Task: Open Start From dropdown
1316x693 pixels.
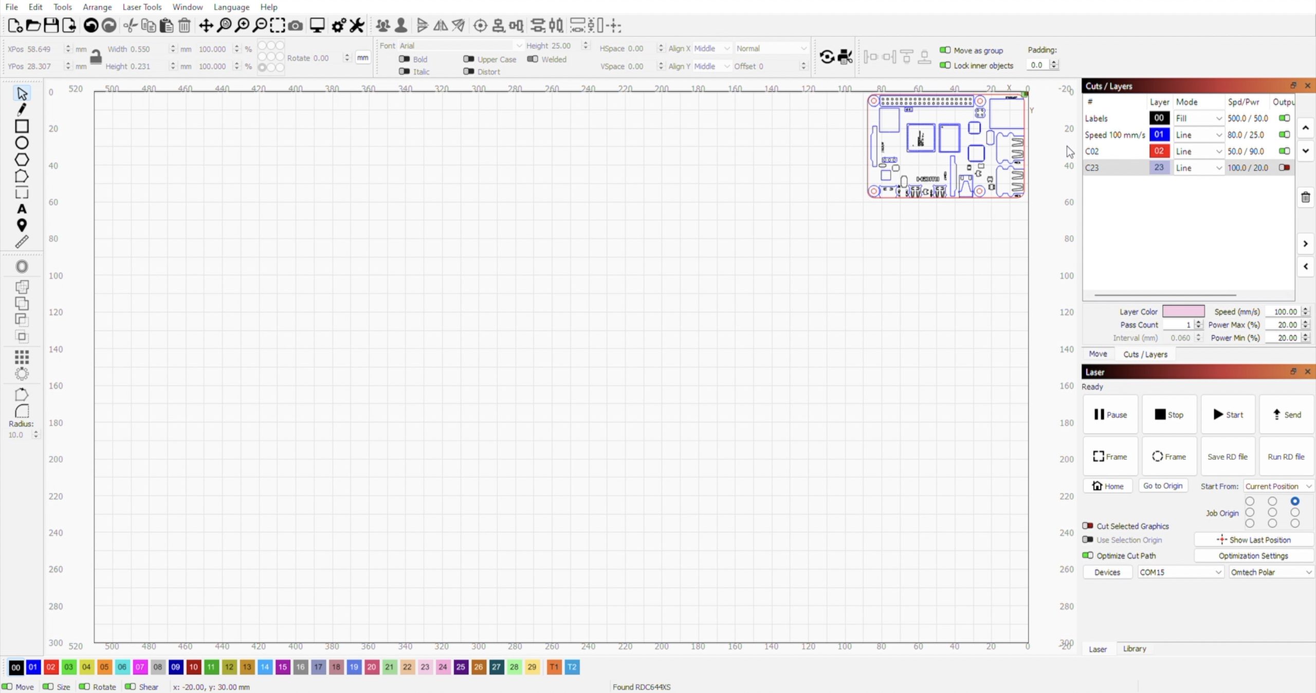Action: pos(1278,486)
